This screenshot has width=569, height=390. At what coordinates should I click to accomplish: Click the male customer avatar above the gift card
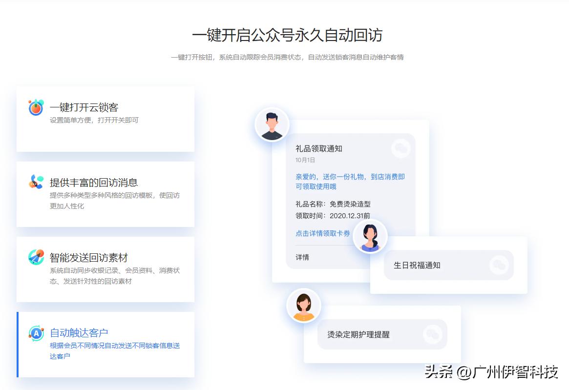point(272,124)
